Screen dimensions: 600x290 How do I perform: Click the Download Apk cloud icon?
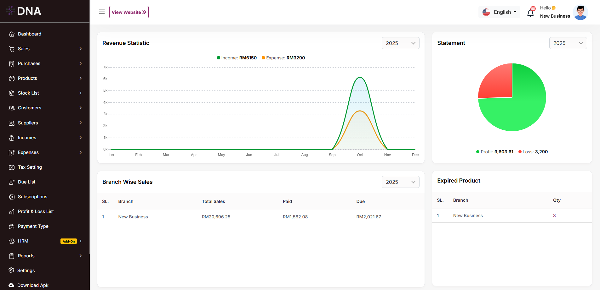pos(11,285)
